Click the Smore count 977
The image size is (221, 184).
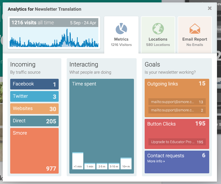[51, 169]
